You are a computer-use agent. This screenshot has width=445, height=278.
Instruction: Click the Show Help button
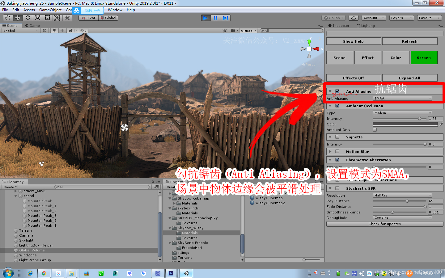coord(354,41)
